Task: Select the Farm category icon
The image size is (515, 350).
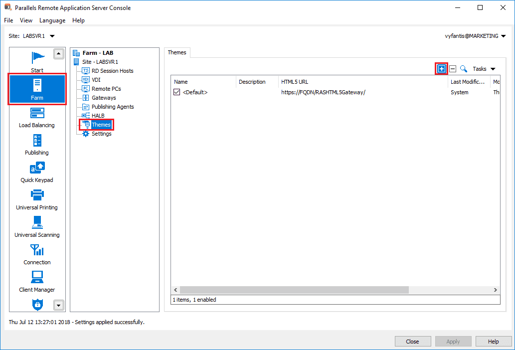Action: click(37, 89)
